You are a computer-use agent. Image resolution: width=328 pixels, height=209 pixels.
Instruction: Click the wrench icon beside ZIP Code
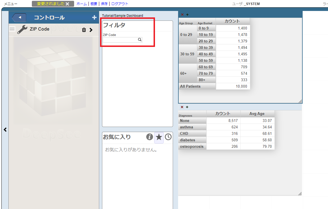tap(22, 29)
